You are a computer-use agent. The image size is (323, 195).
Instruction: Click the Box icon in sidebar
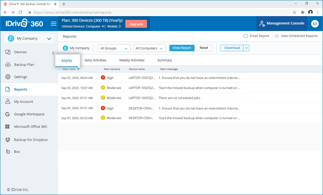(x=8, y=152)
